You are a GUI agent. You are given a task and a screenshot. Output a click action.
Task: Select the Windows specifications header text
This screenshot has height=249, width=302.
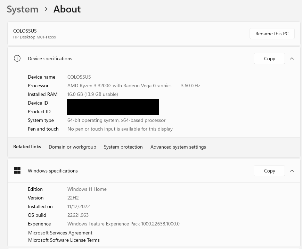pyautogui.click(x=52, y=171)
